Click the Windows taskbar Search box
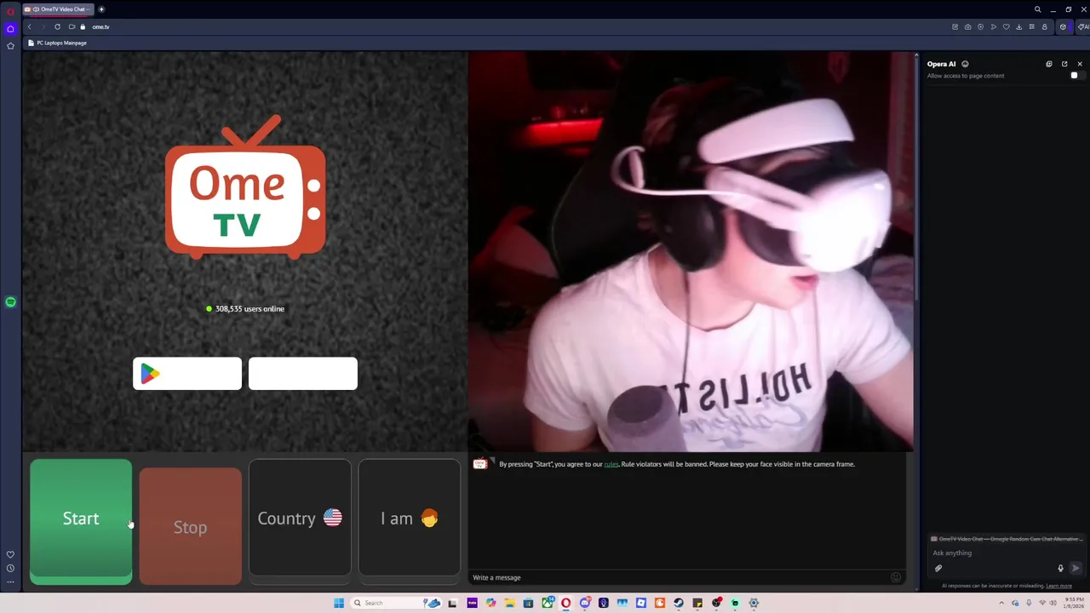This screenshot has height=613, width=1090. [398, 603]
